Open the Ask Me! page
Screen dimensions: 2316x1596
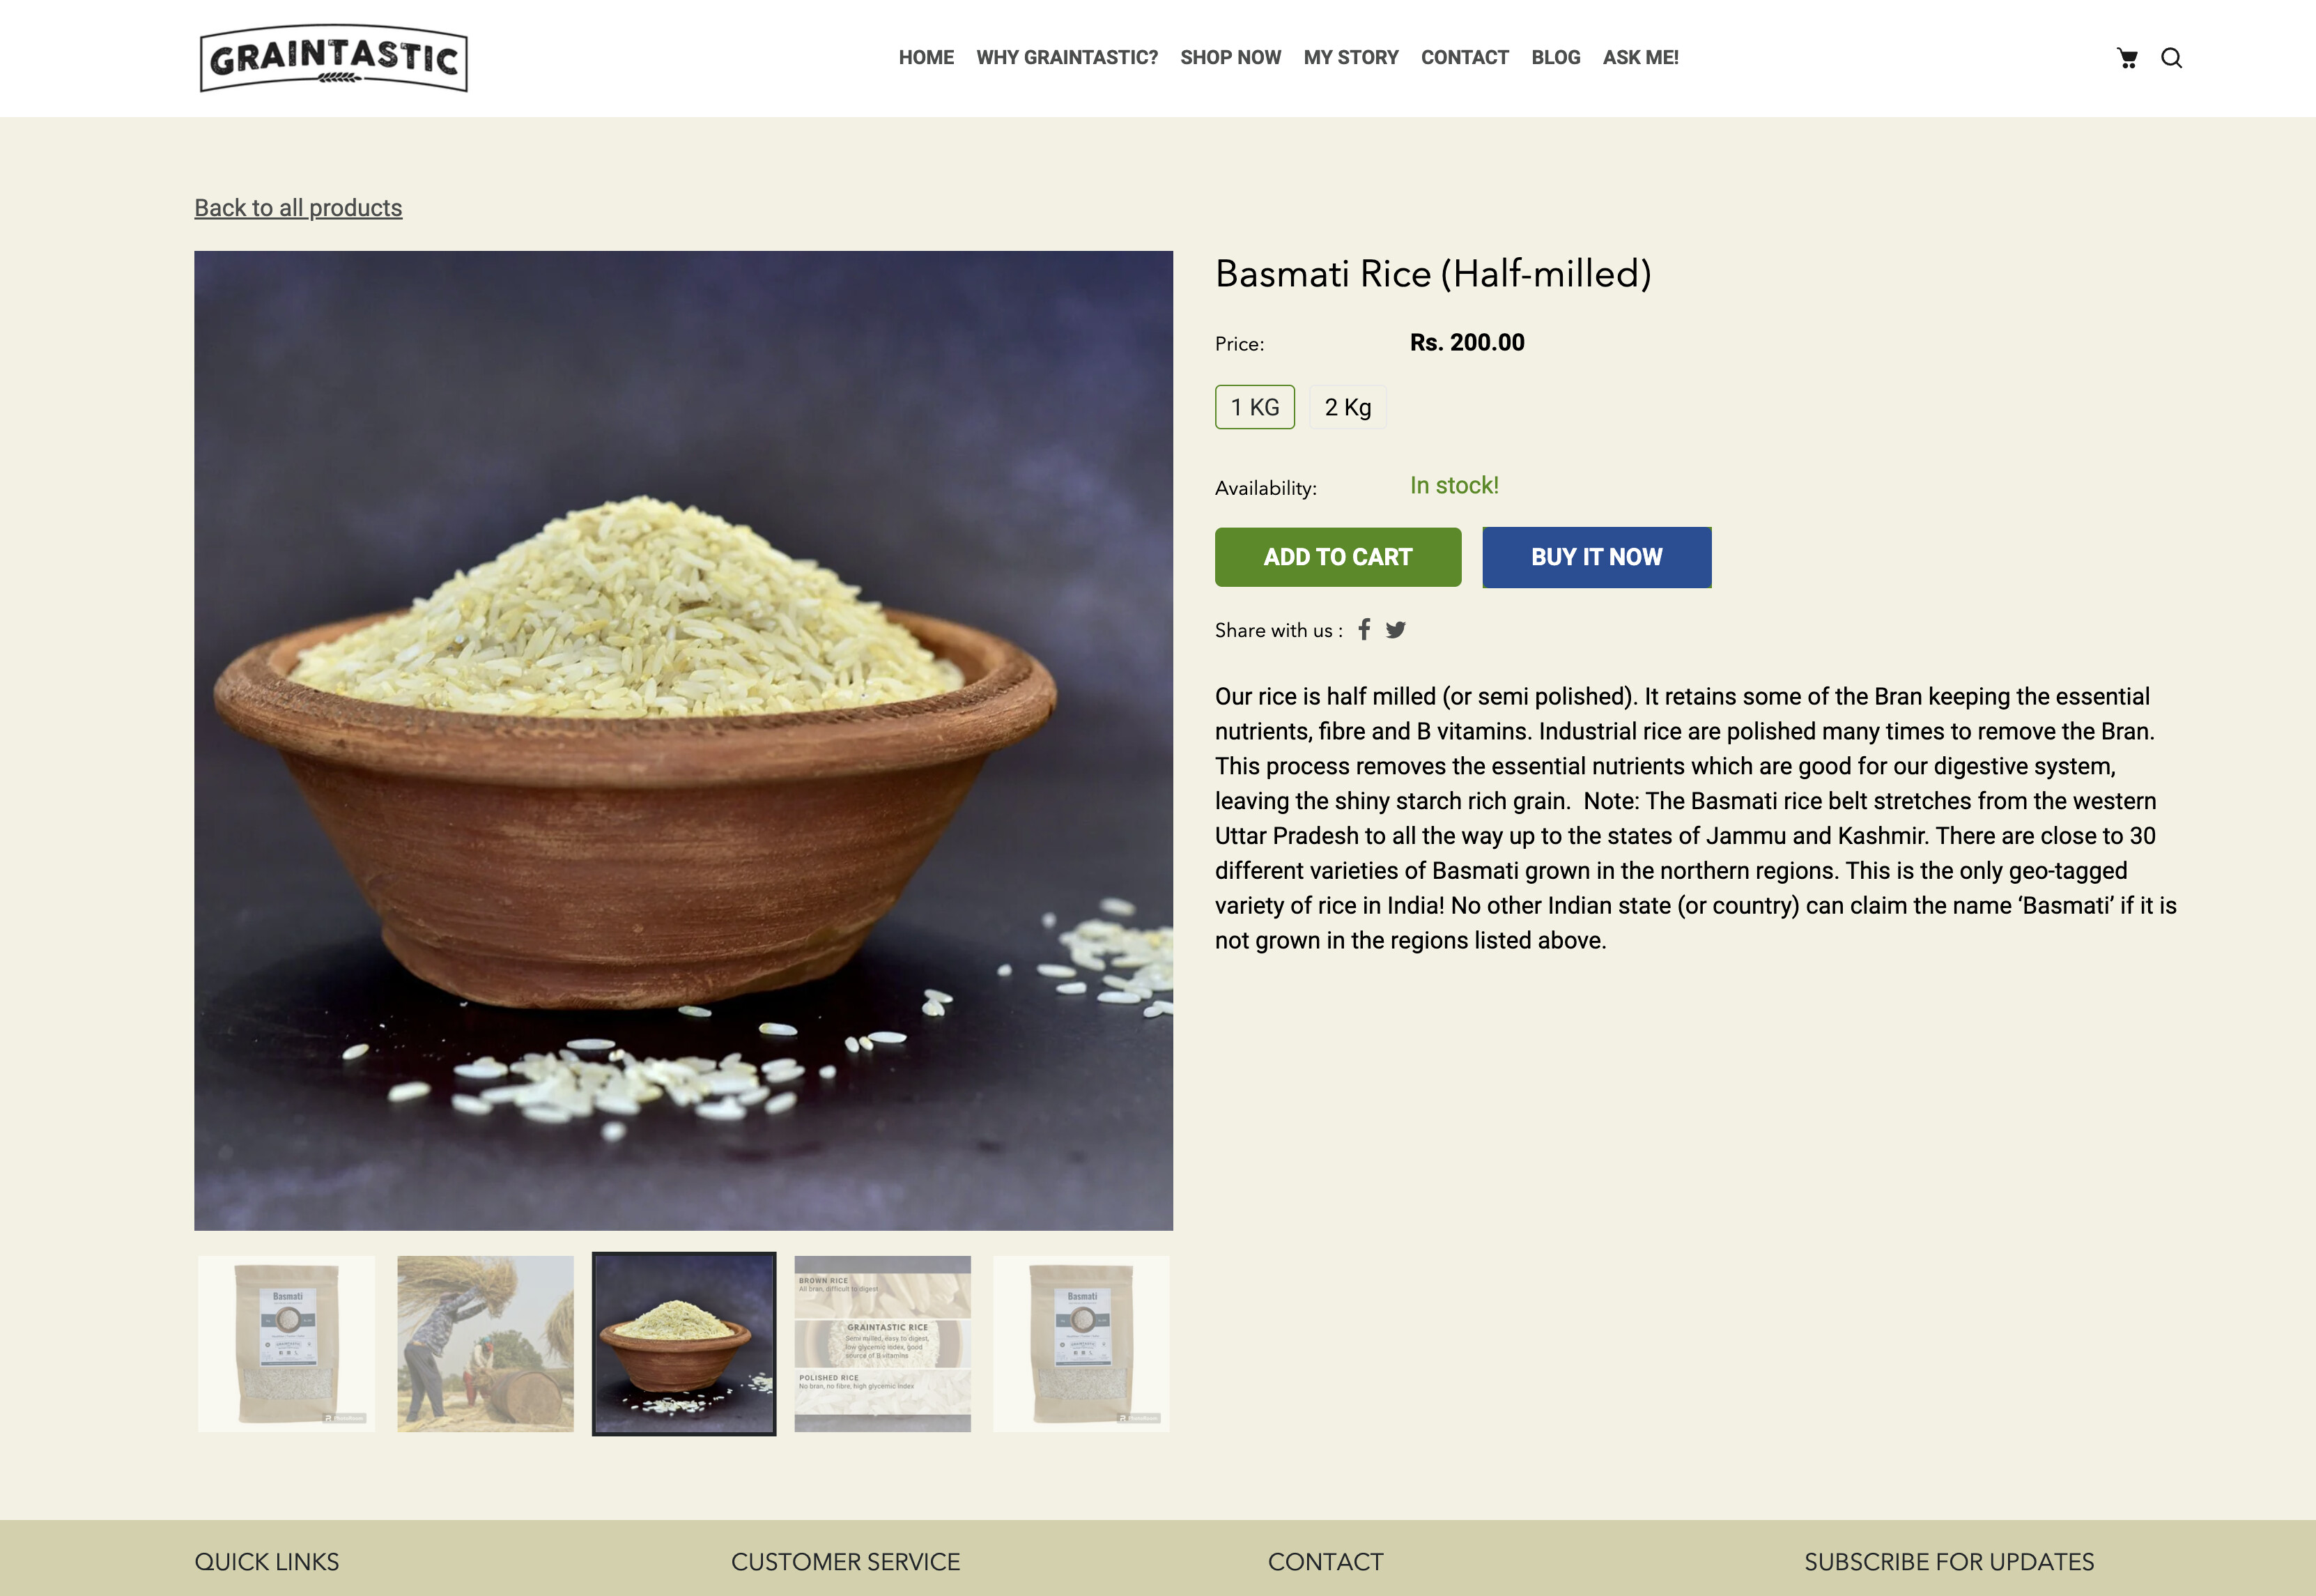point(1640,58)
